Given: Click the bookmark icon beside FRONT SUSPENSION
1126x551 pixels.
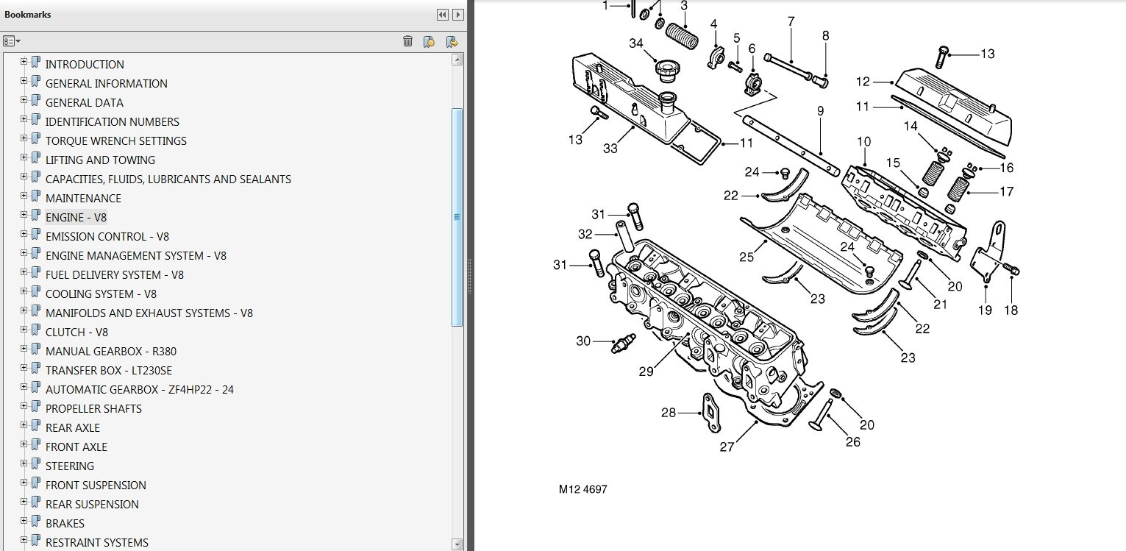Looking at the screenshot, I should [x=35, y=483].
